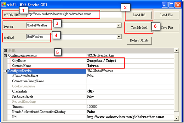Image resolution: width=184 pixels, height=123 pixels.
Task: Click the False value beside PreAuthenticate
Action: click(90, 97)
